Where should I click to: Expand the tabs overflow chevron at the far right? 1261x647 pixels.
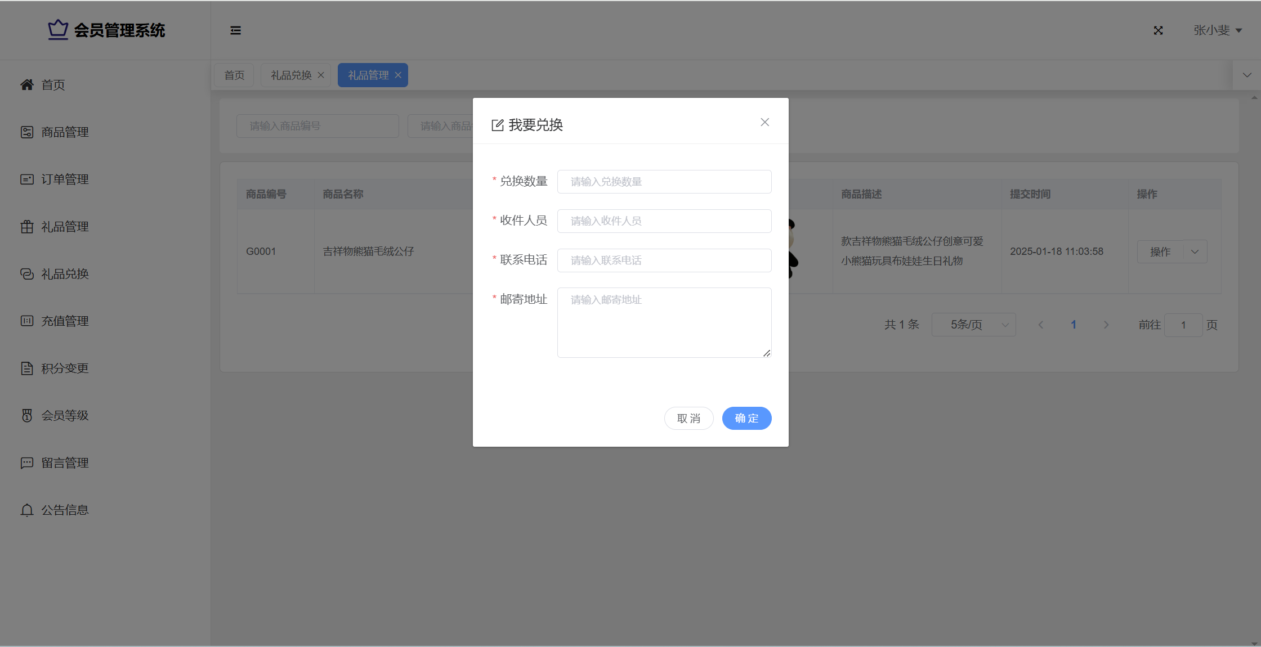click(x=1247, y=75)
